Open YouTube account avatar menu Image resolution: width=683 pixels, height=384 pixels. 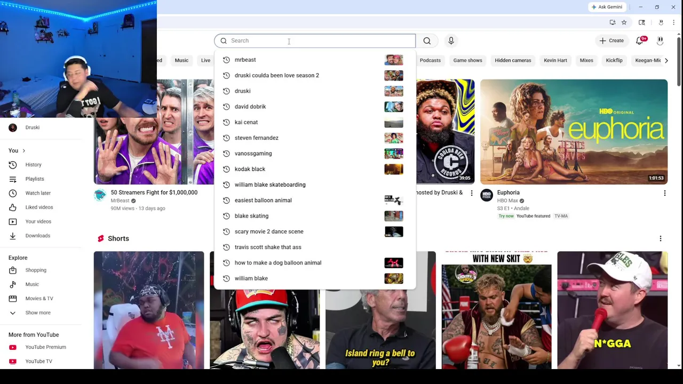(x=660, y=41)
